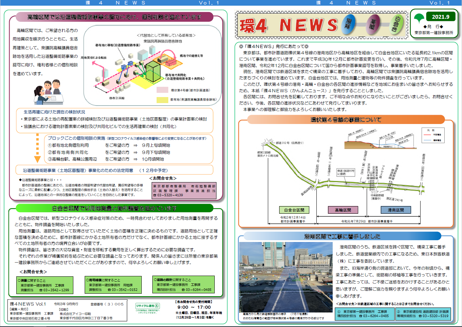462x327 pixels.
Task: Click the リサイクル適性 recycle mark
Action: [x=148, y=305]
